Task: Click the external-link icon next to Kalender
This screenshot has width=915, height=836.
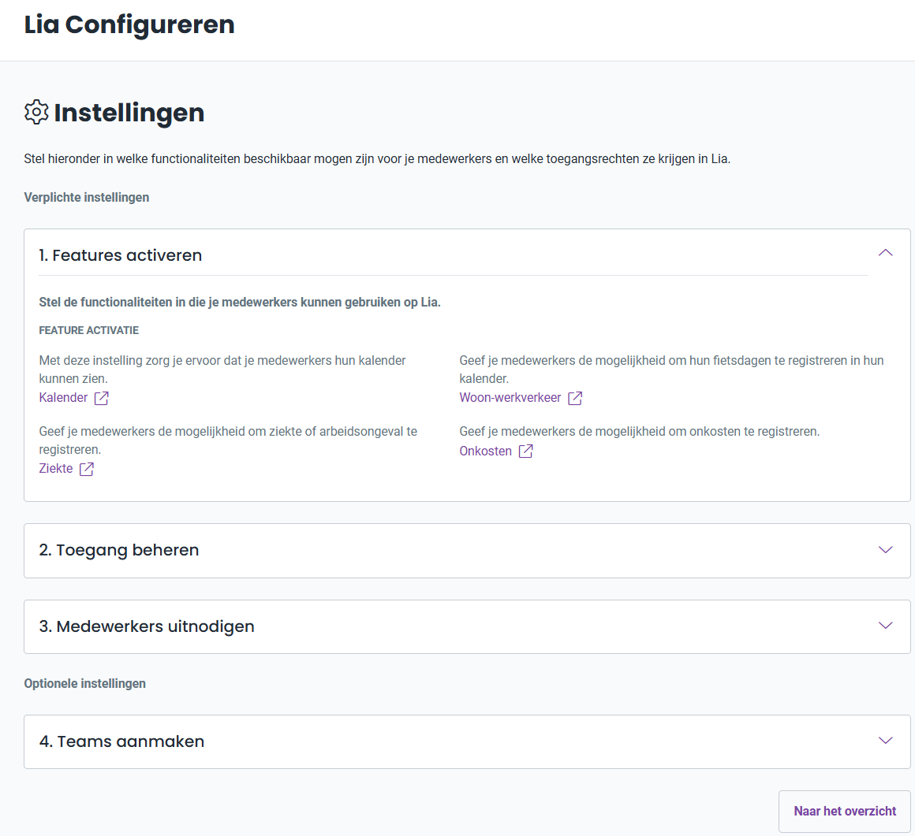Action: click(x=102, y=398)
